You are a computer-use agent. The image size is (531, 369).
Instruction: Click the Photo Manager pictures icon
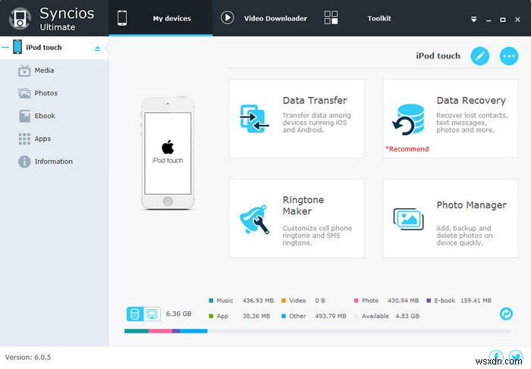tap(408, 219)
